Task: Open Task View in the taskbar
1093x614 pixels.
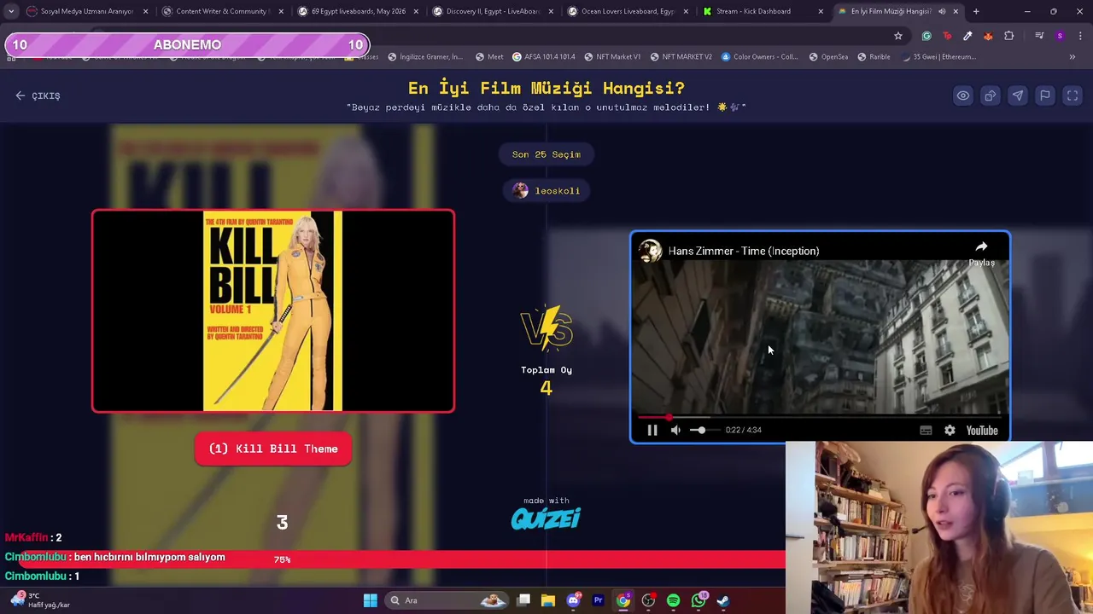Action: coord(523,600)
